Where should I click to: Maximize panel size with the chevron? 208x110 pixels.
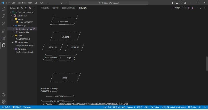(x=200, y=8)
